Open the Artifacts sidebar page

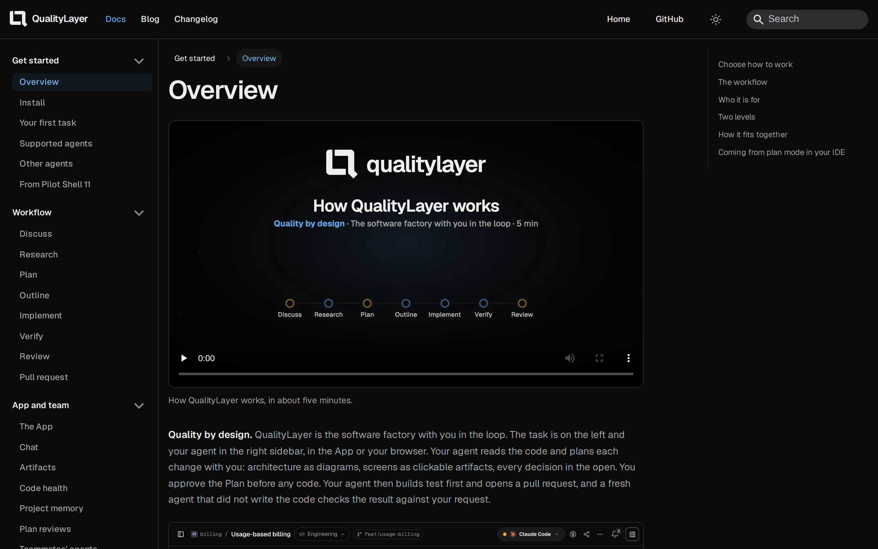[38, 467]
